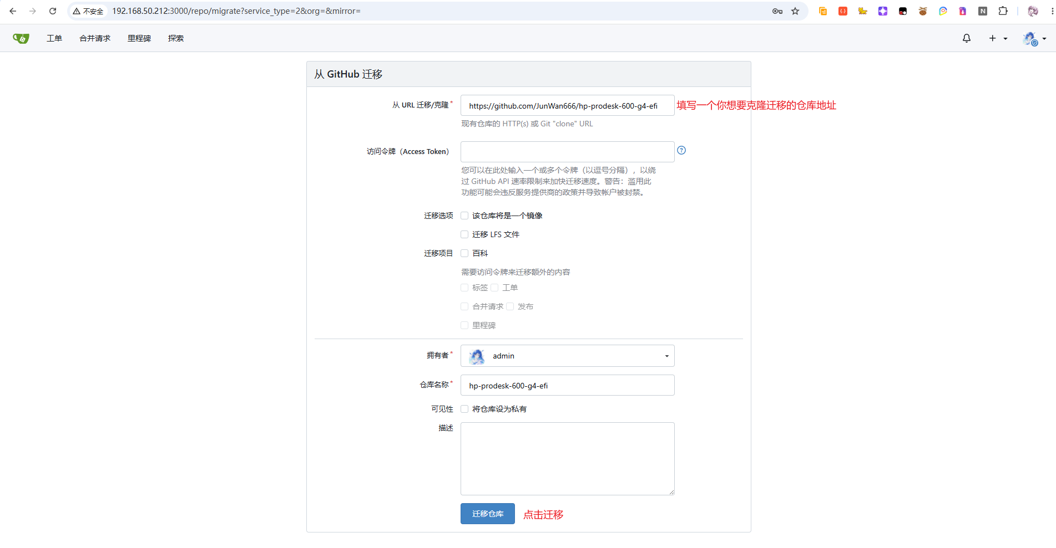
Task: Open the purple download-file extension
Action: [x=963, y=11]
